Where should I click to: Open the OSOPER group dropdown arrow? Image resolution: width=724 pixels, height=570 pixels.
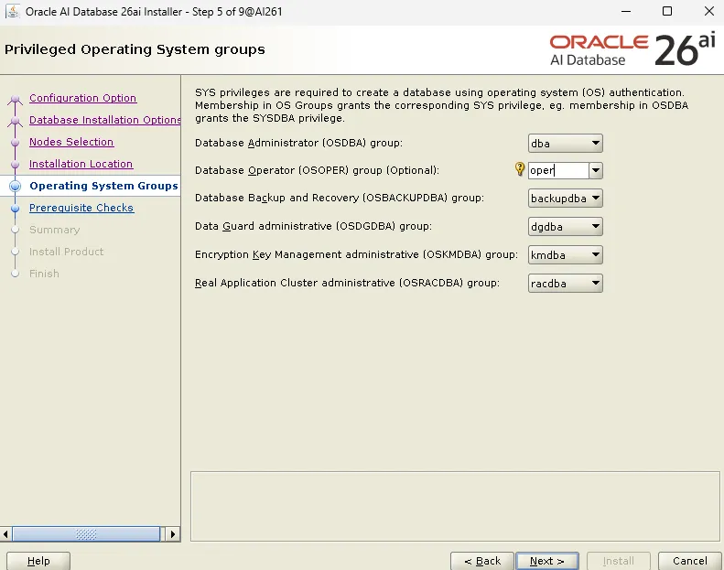(x=596, y=170)
